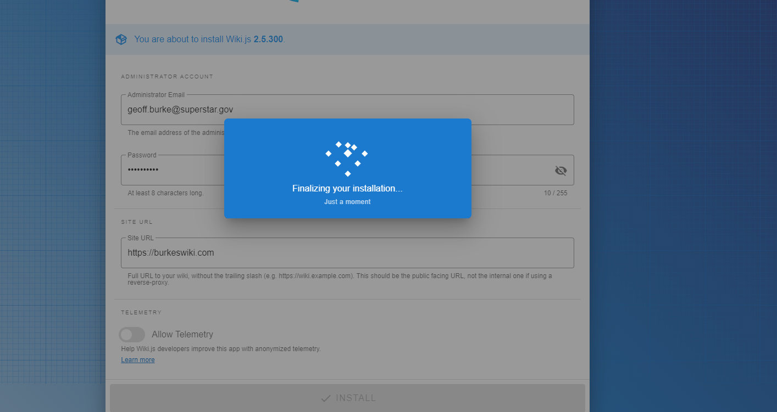Click the 'SITE URL' section heading

tap(137, 222)
